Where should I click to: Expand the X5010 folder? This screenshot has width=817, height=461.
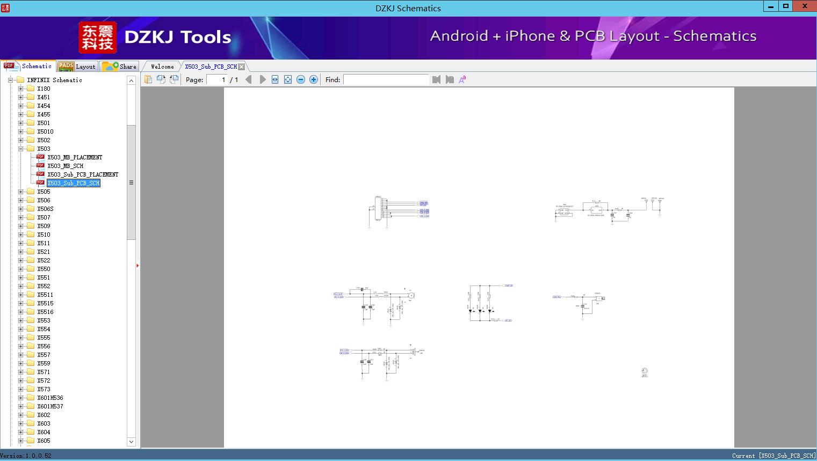pos(21,131)
